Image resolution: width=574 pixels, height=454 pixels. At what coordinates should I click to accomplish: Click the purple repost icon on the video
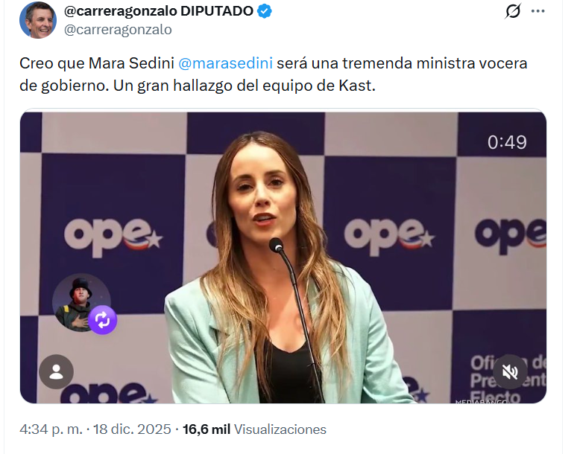103,320
